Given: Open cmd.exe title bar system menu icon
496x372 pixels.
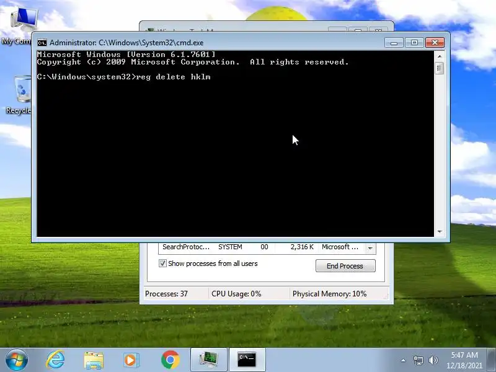Looking at the screenshot, I should click(42, 43).
